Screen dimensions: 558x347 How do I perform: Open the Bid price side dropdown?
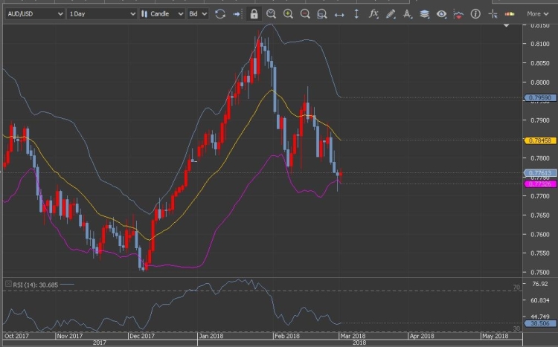click(198, 13)
